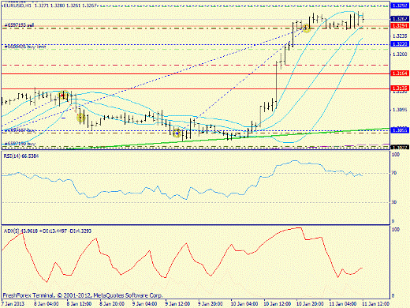
Task: Click the yellow trade marker near 1.3254
Action: click(306, 28)
